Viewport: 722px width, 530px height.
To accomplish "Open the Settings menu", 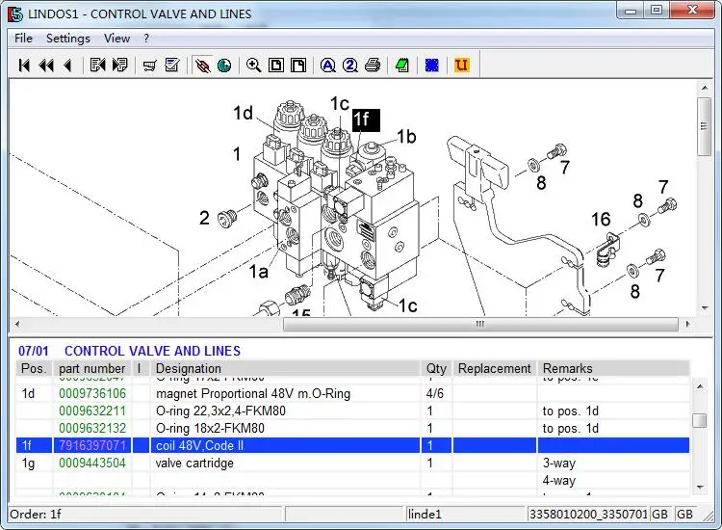I will pyautogui.click(x=68, y=39).
